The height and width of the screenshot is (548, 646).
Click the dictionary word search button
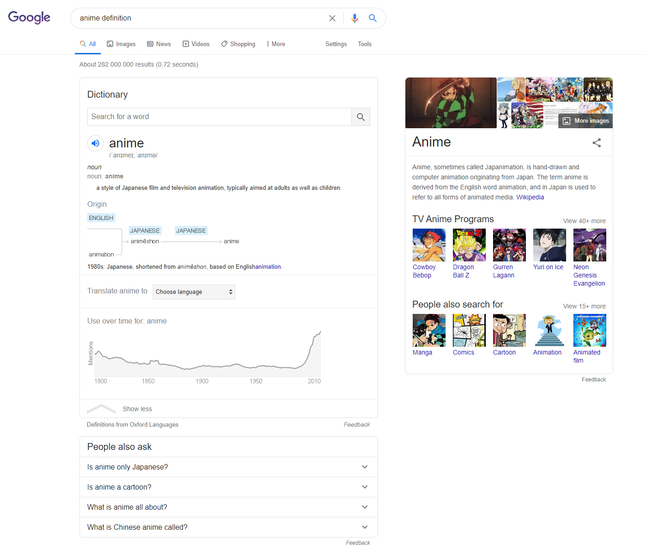coord(361,117)
